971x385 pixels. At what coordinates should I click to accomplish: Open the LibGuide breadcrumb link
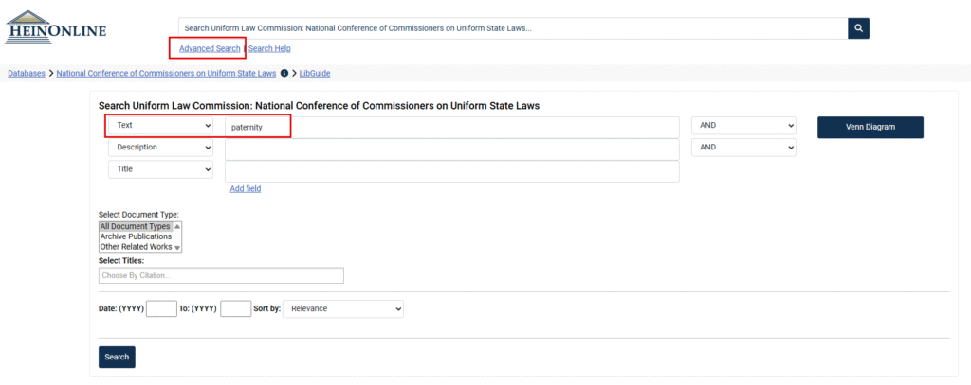pos(315,73)
